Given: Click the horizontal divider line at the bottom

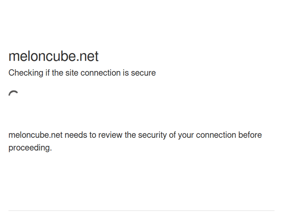Looking at the screenshot, I should click(x=141, y=210).
